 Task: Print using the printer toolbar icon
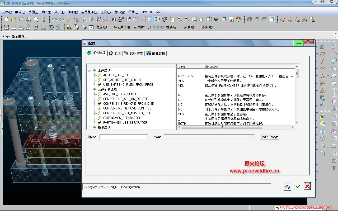coord(29,19)
